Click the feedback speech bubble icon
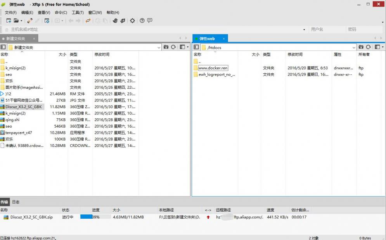 point(150,21)
